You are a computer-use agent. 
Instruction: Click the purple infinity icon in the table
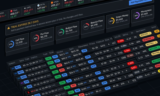coord(22,83)
